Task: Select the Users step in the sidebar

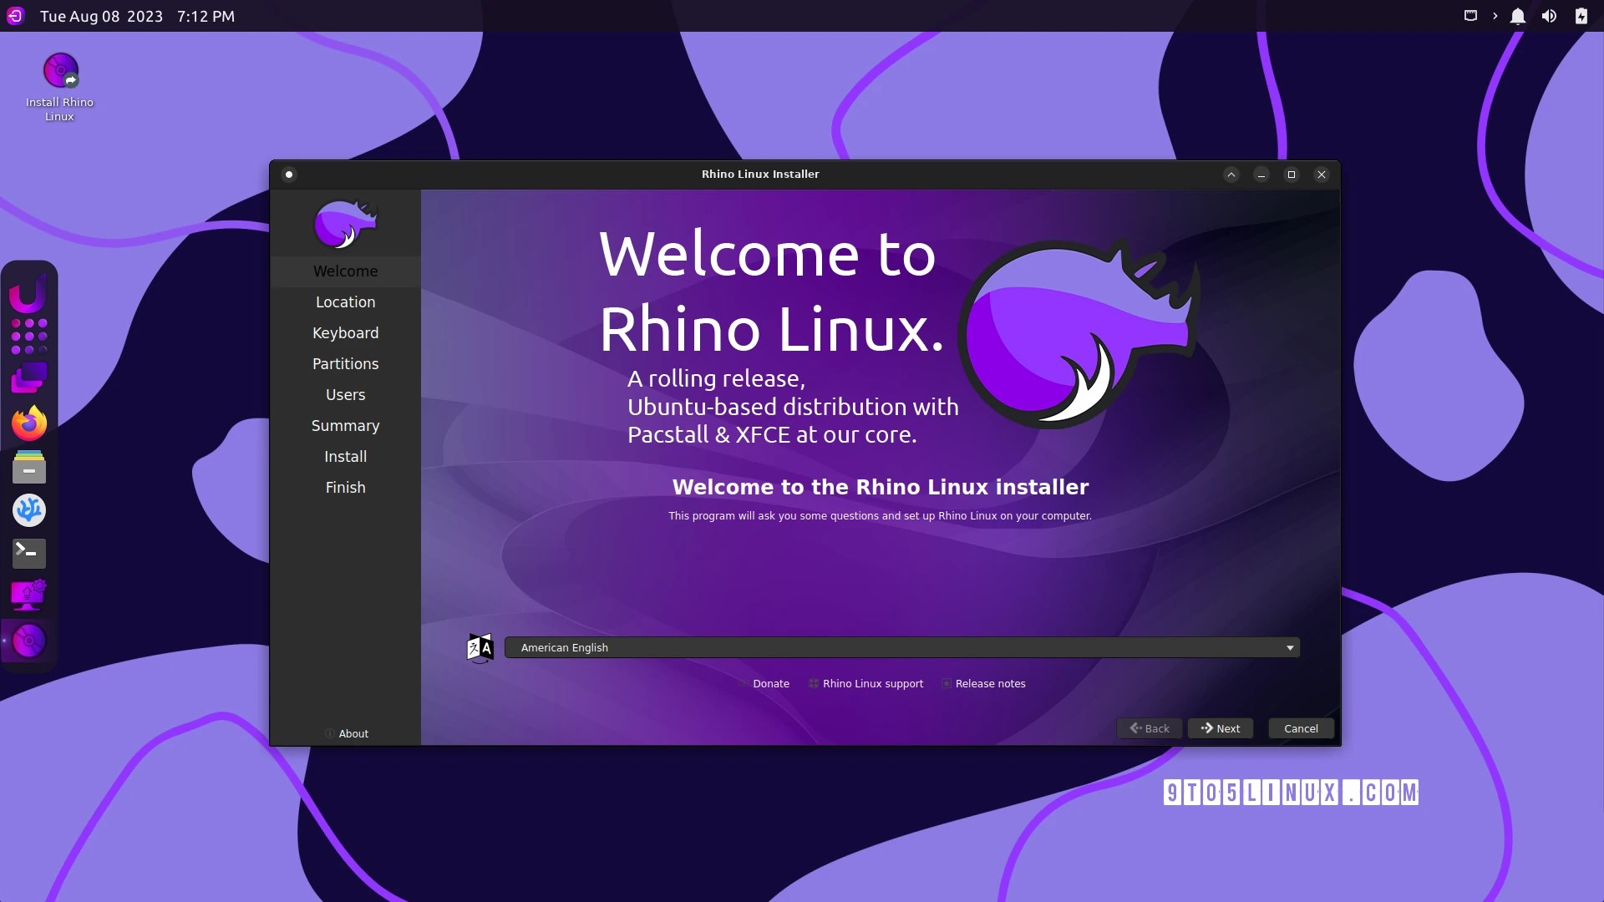Action: (x=345, y=394)
